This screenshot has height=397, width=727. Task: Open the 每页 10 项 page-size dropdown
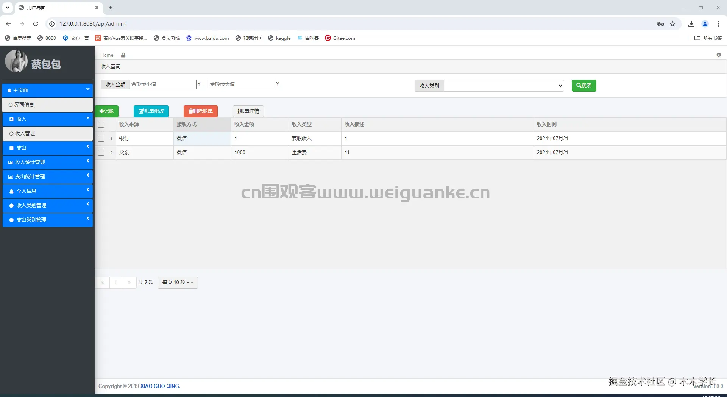click(177, 282)
